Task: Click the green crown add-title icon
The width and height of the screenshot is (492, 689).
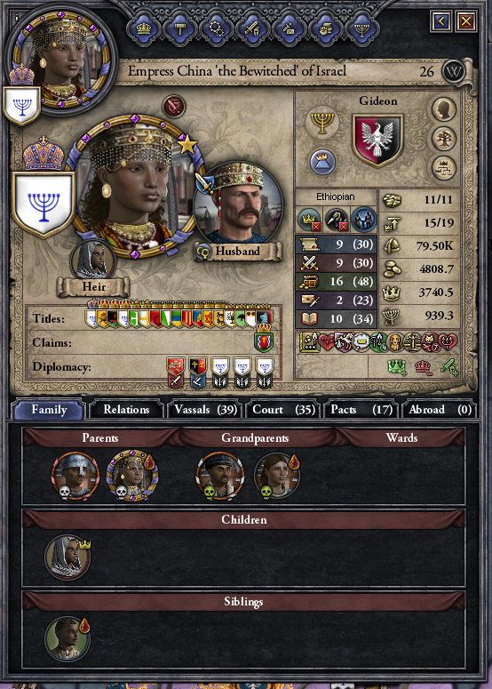Action: pos(397,366)
